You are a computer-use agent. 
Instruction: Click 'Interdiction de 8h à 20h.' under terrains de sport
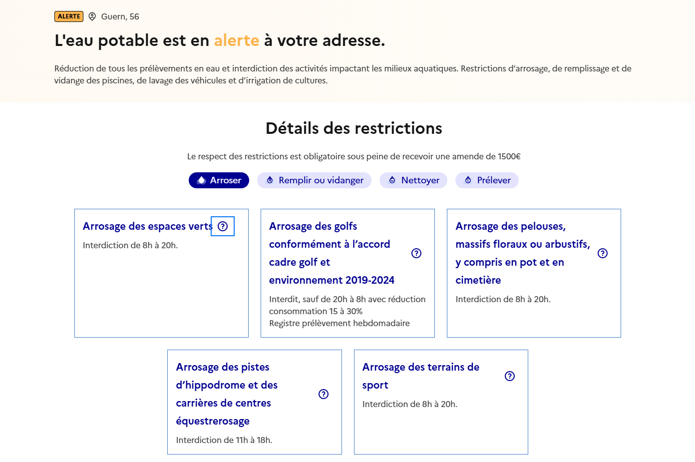click(x=410, y=404)
